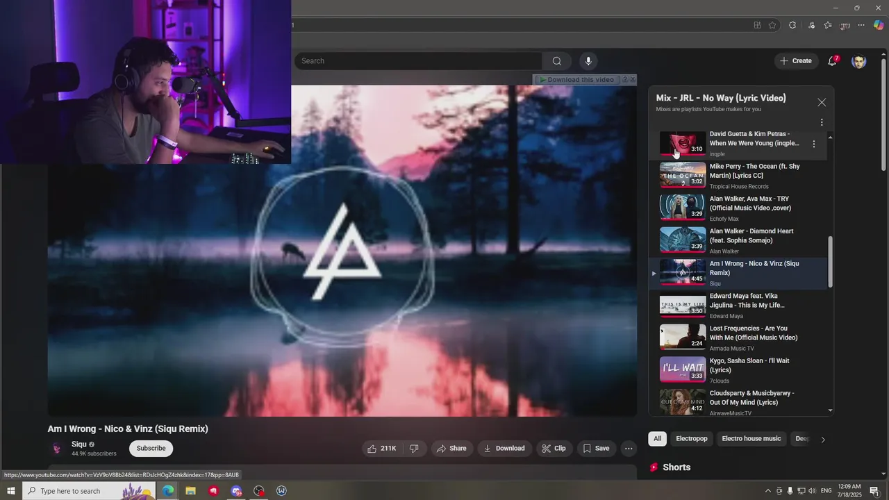Open the Edge extensions puzzle icon
Image resolution: width=889 pixels, height=500 pixels.
[x=792, y=25]
